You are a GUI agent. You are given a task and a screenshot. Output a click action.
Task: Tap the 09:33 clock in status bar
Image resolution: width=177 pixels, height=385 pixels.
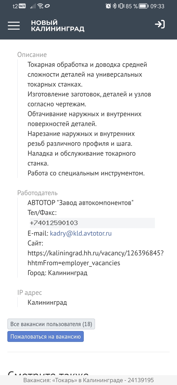click(x=157, y=6)
